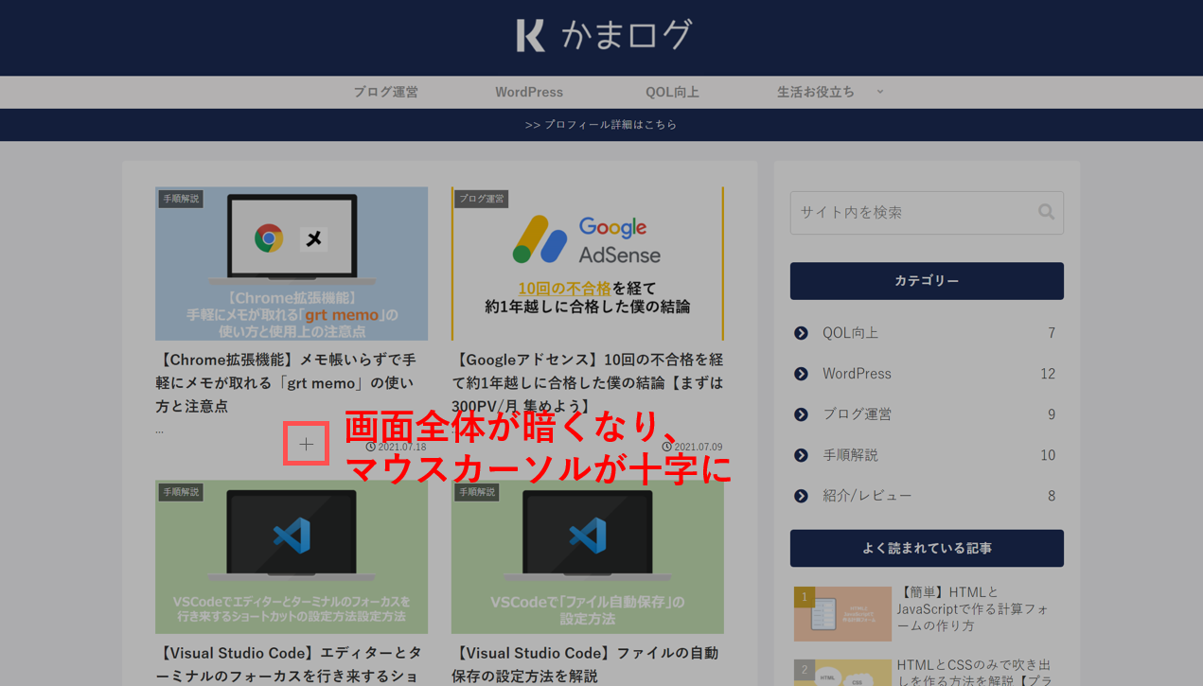Click the 2021.07.09 post date

[699, 447]
